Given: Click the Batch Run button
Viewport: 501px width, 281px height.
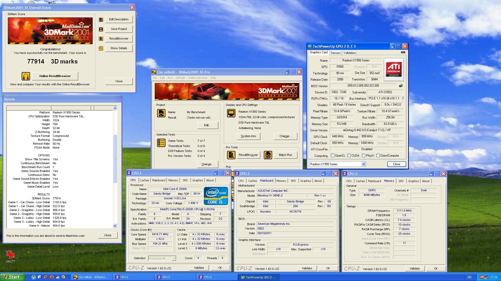Looking at the screenshot, I should 285,155.
